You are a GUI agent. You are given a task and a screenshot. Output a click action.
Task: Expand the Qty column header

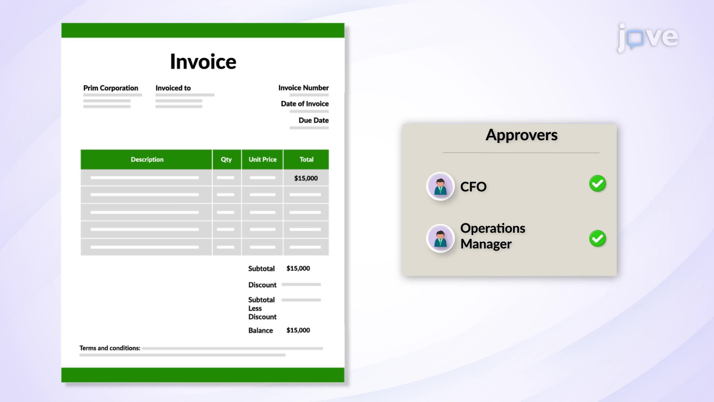[226, 159]
